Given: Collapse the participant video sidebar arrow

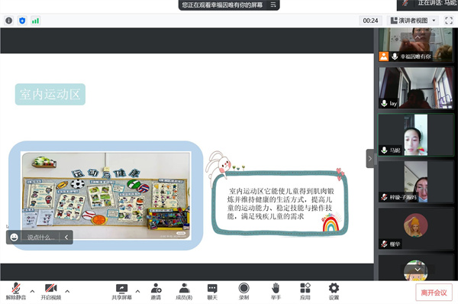Looking at the screenshot, I should point(369,158).
